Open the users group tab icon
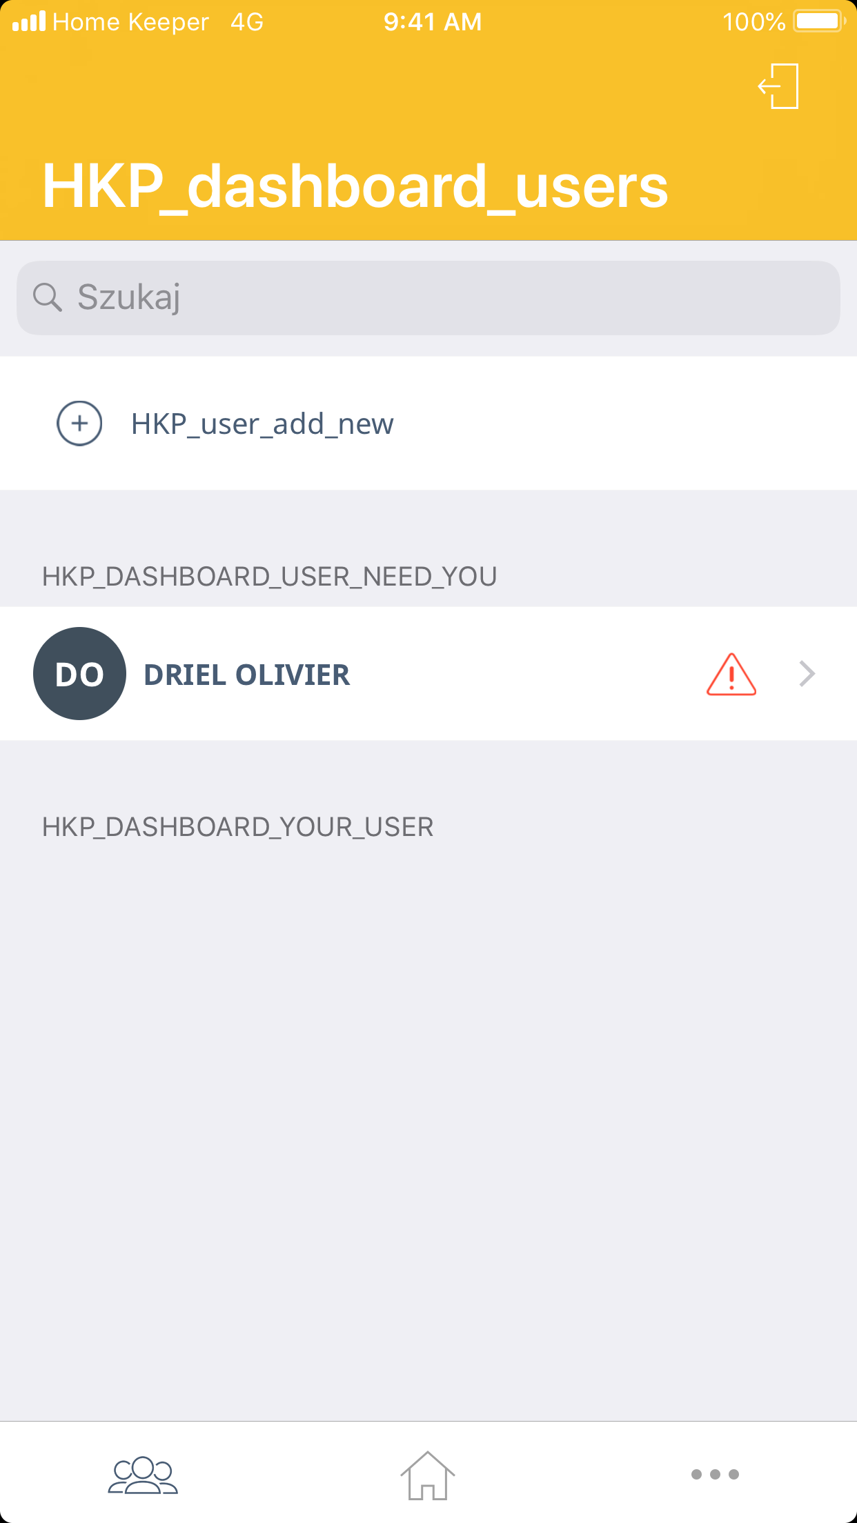Screen dimensions: 857x1523 click(x=143, y=1475)
